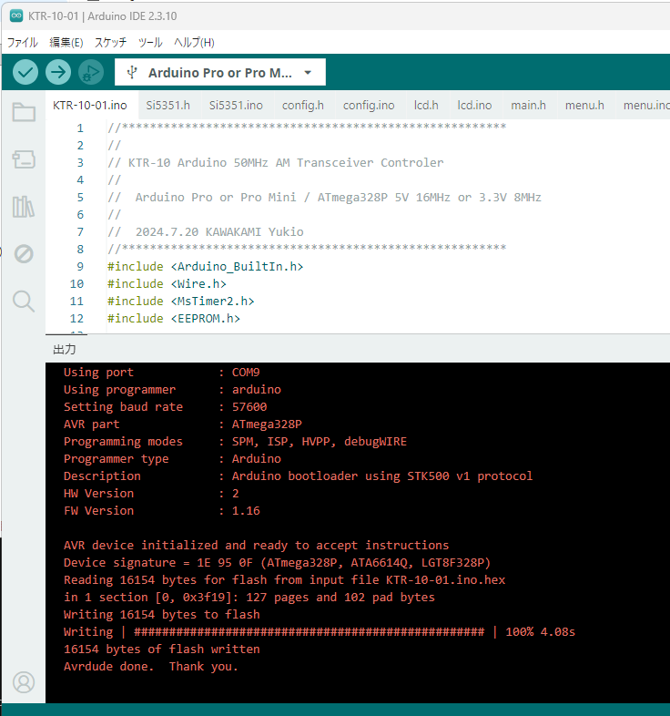Click the Avrdude done. Thank you. line
The height and width of the screenshot is (716, 670).
coord(150,667)
